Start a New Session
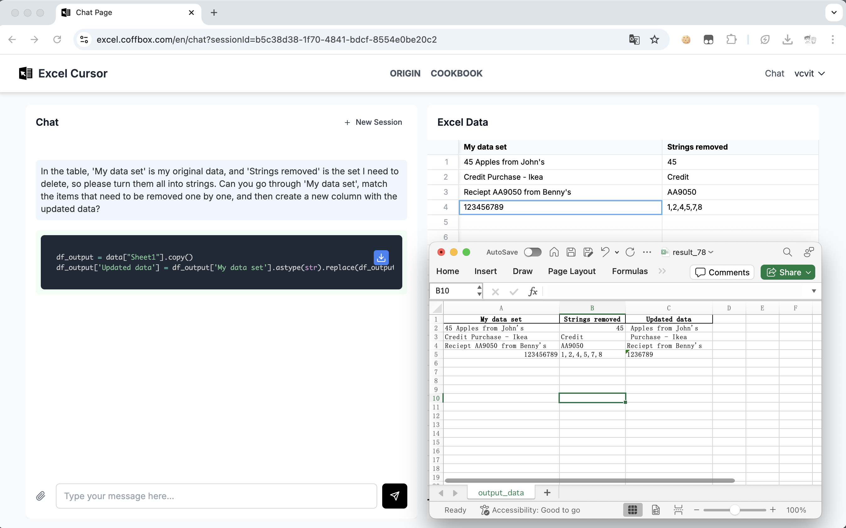Image resolution: width=846 pixels, height=528 pixels. 373,122
